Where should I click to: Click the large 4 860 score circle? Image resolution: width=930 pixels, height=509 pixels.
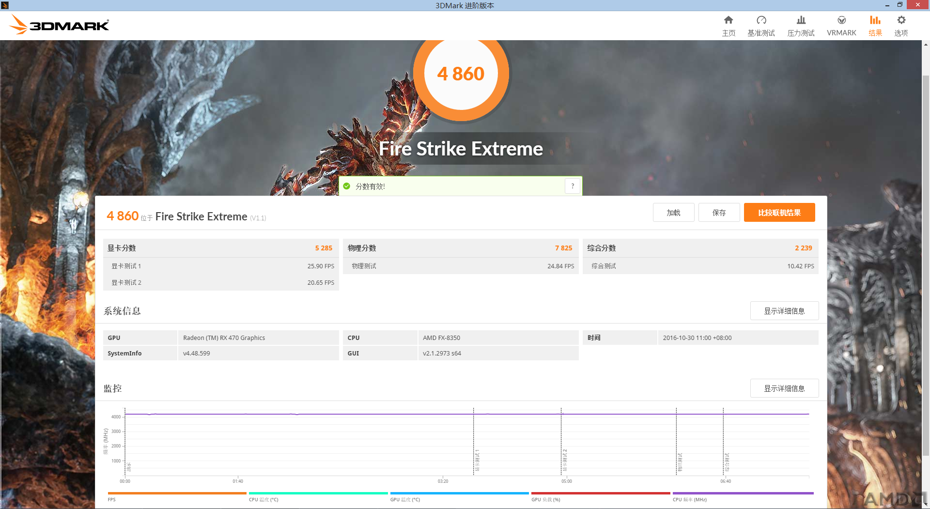tap(461, 74)
